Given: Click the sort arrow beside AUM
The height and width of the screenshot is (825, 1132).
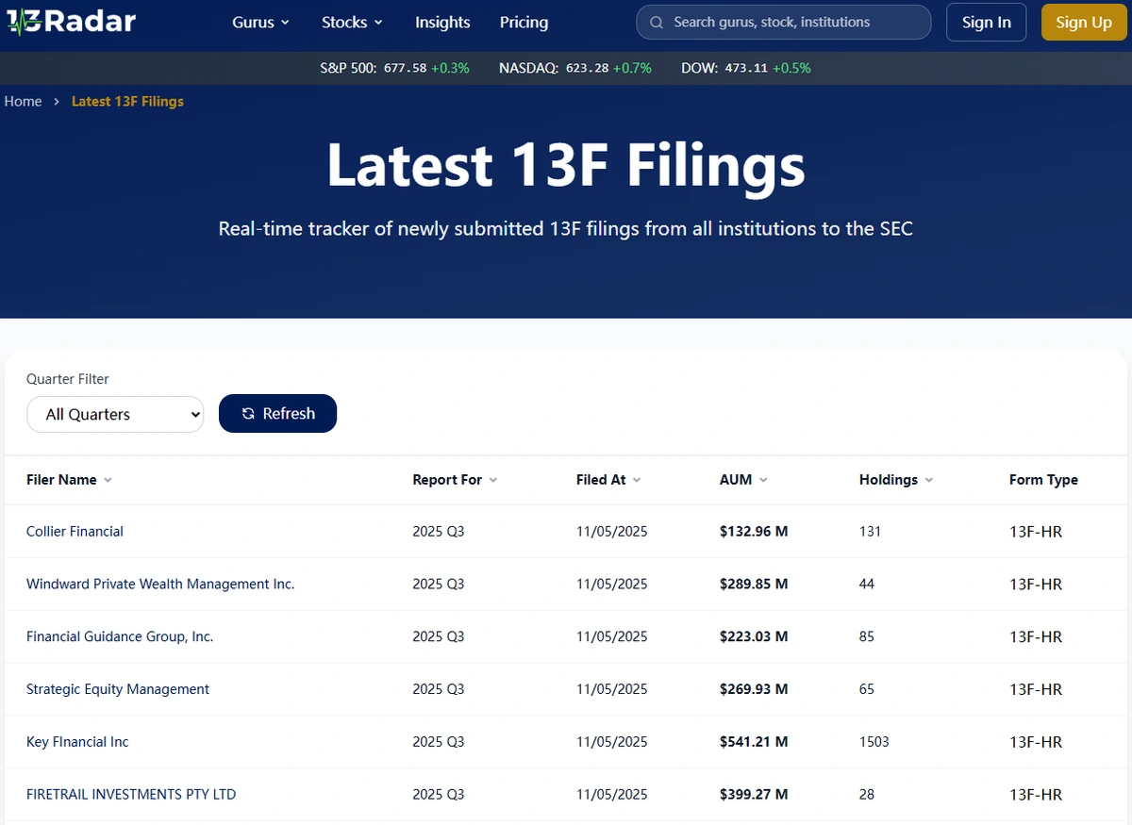Looking at the screenshot, I should 764,480.
